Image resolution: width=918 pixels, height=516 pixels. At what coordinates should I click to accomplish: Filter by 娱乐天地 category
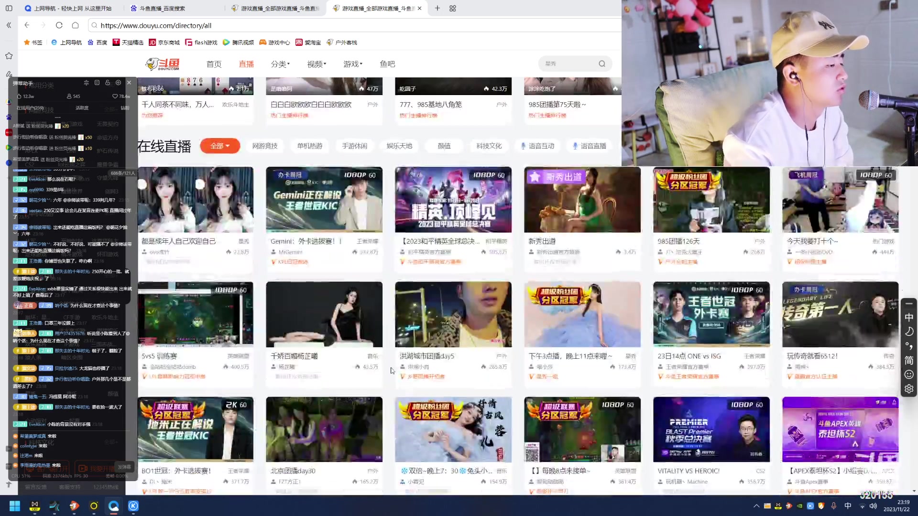coord(399,146)
